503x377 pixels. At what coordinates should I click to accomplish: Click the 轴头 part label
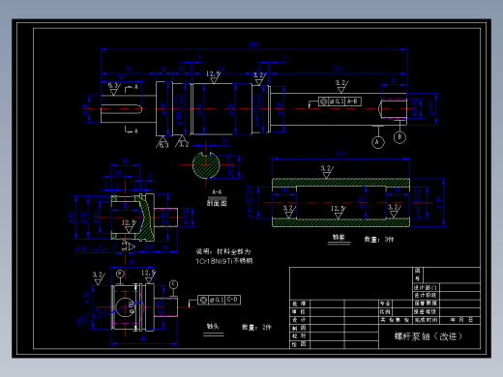[x=213, y=326]
